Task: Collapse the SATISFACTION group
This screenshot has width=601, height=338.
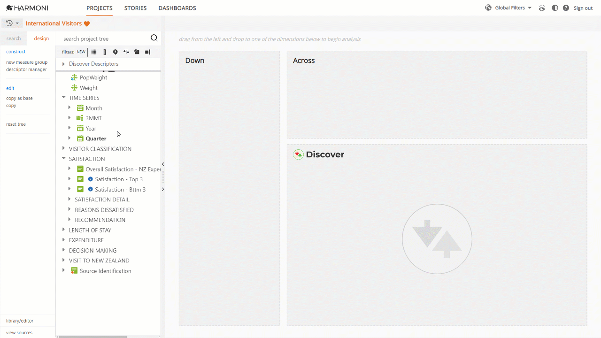Action: (64, 159)
